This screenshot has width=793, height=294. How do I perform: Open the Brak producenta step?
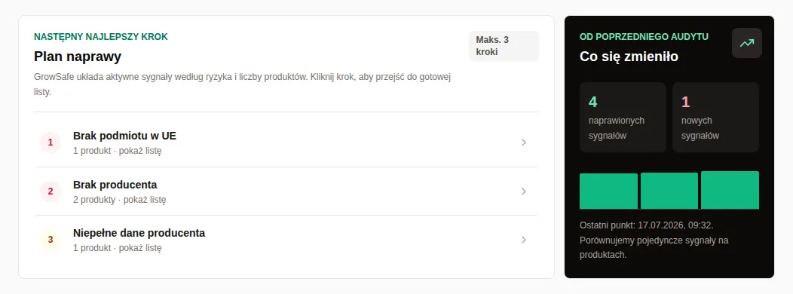point(286,191)
